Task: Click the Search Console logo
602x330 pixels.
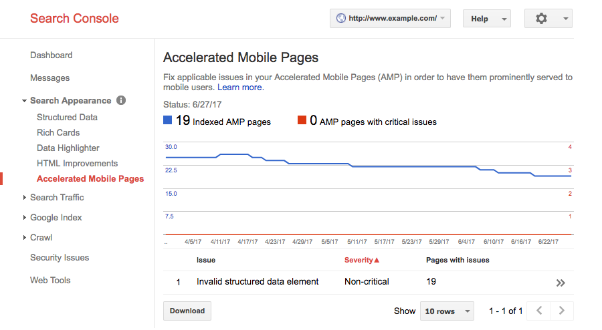Action: [74, 19]
